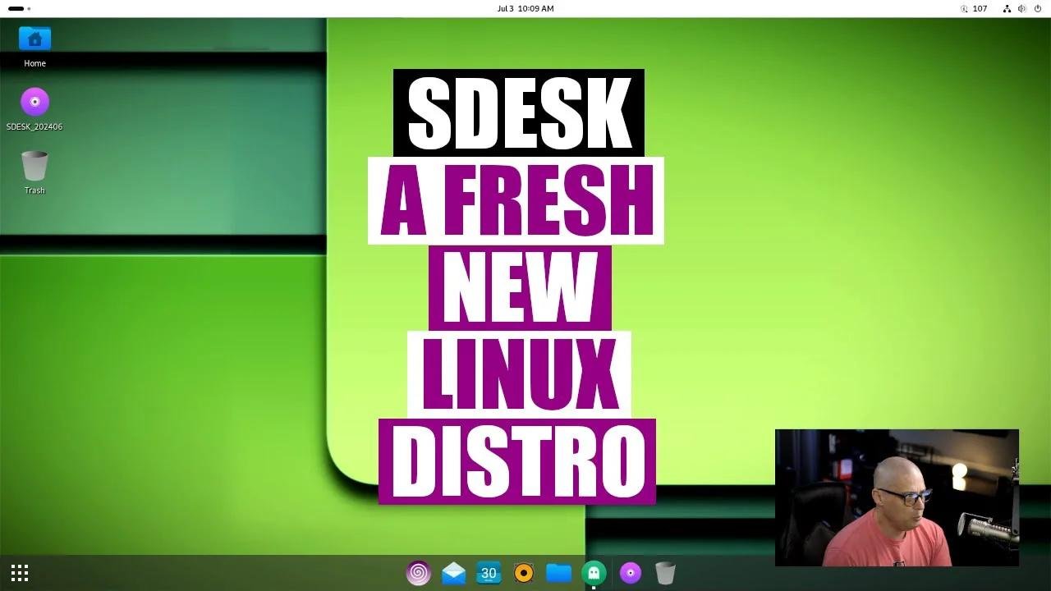The width and height of the screenshot is (1051, 591).
Task: Open Tor Browser from the dock
Action: 418,573
